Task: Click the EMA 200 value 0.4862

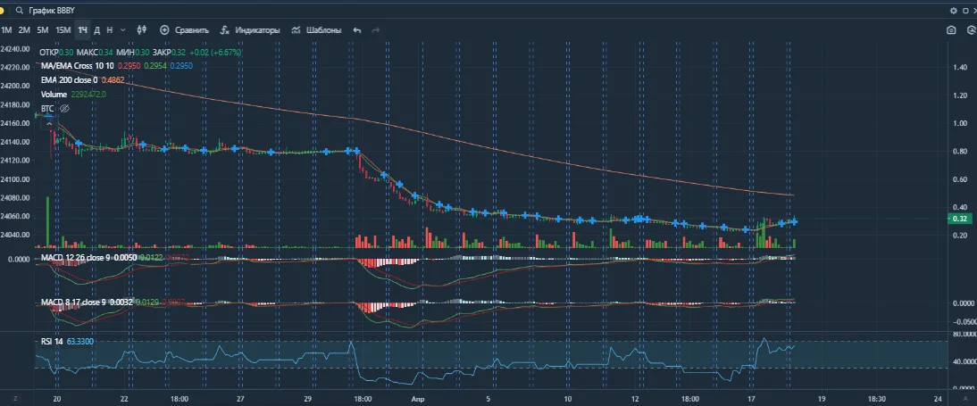Action: 113,79
